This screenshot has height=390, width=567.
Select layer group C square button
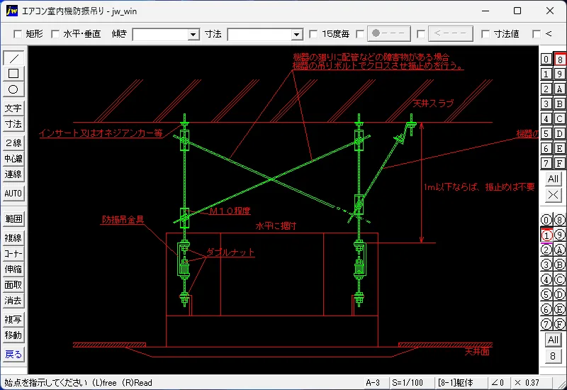[560, 118]
